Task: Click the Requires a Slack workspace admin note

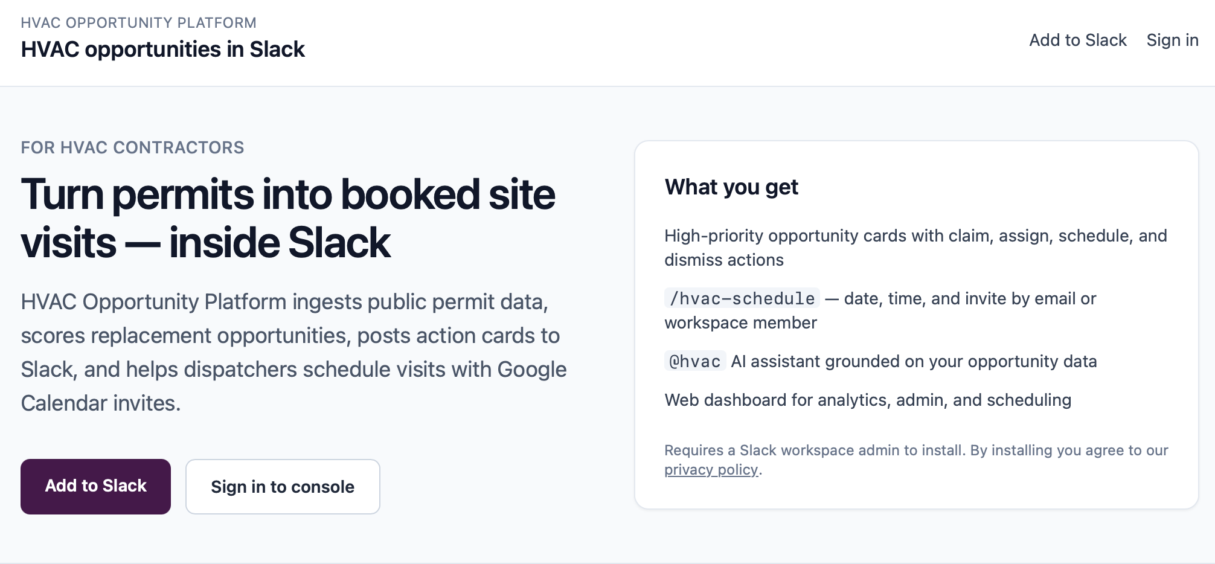Action: coord(916,460)
